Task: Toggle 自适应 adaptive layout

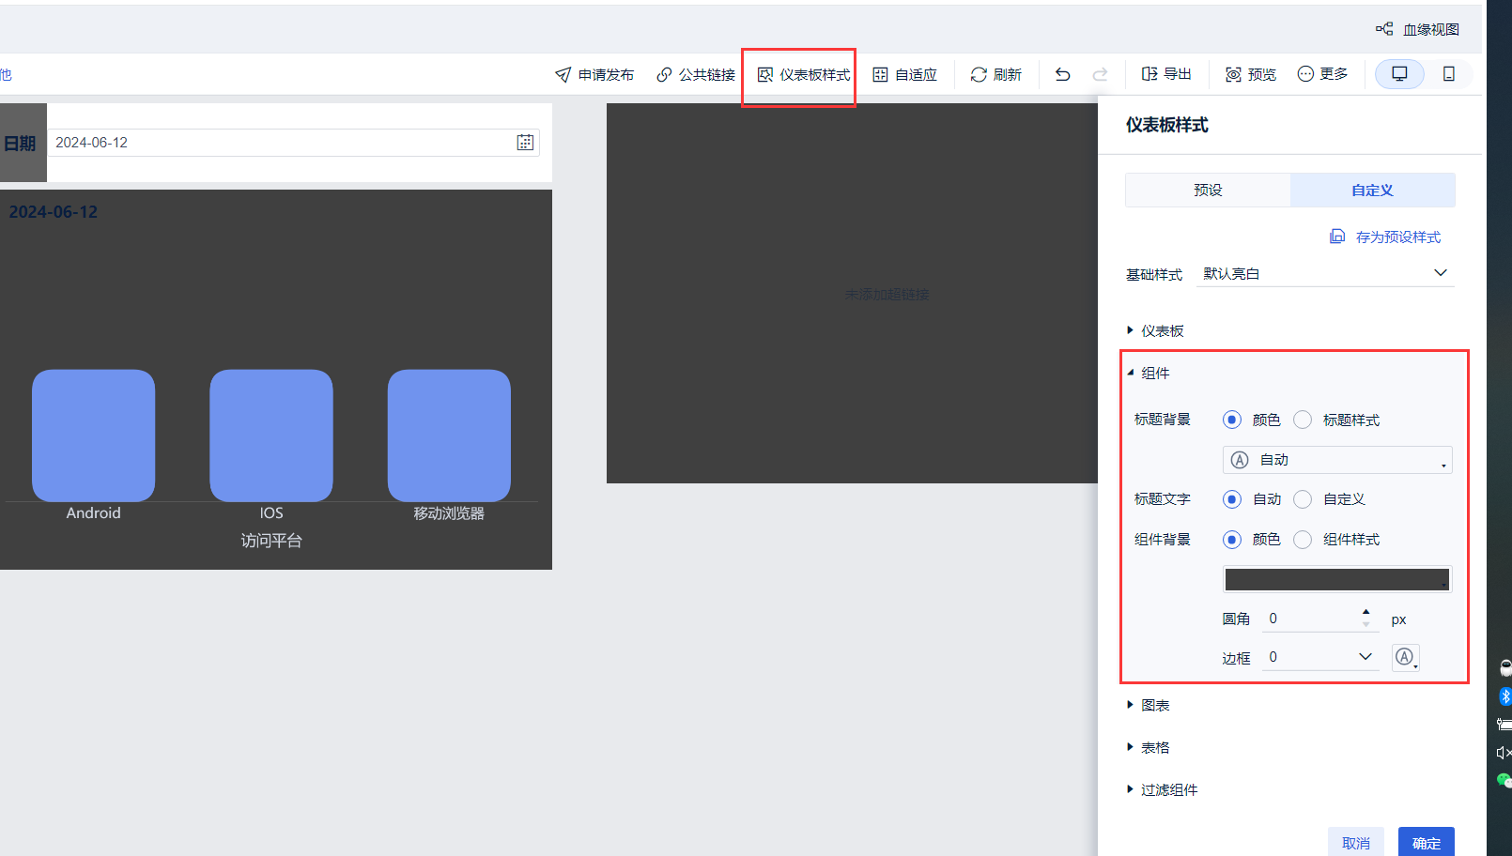Action: 905,74
